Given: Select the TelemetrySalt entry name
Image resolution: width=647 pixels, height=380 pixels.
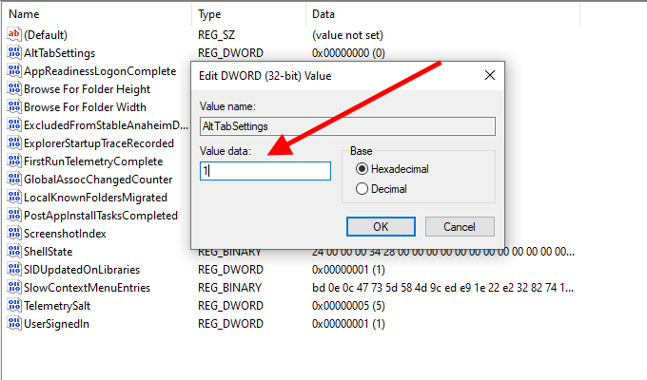Looking at the screenshot, I should (x=57, y=306).
